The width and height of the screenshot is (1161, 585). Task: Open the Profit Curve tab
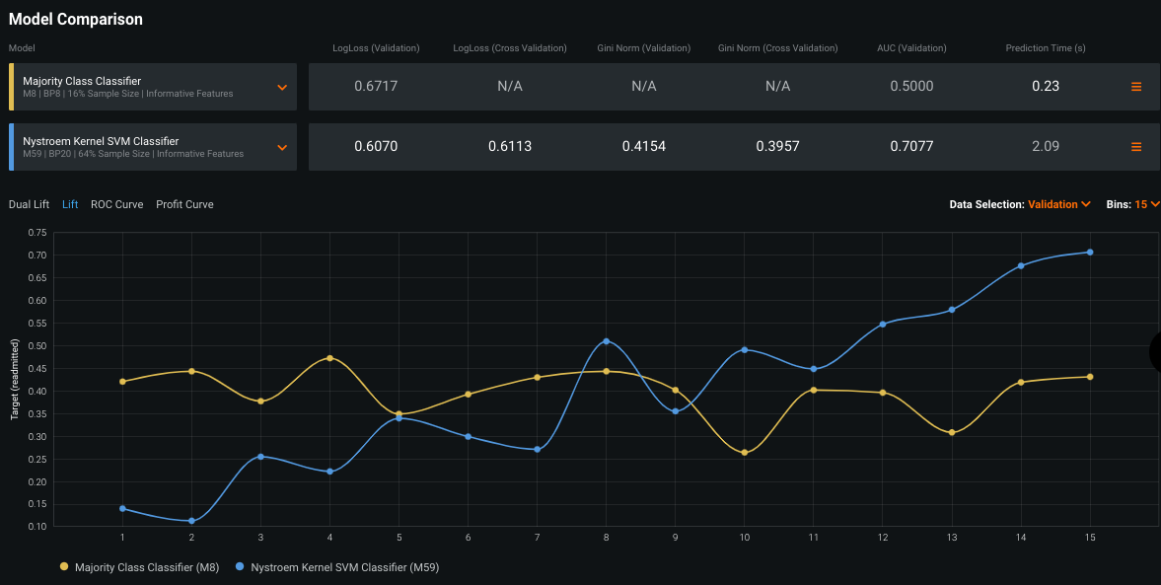click(x=184, y=204)
